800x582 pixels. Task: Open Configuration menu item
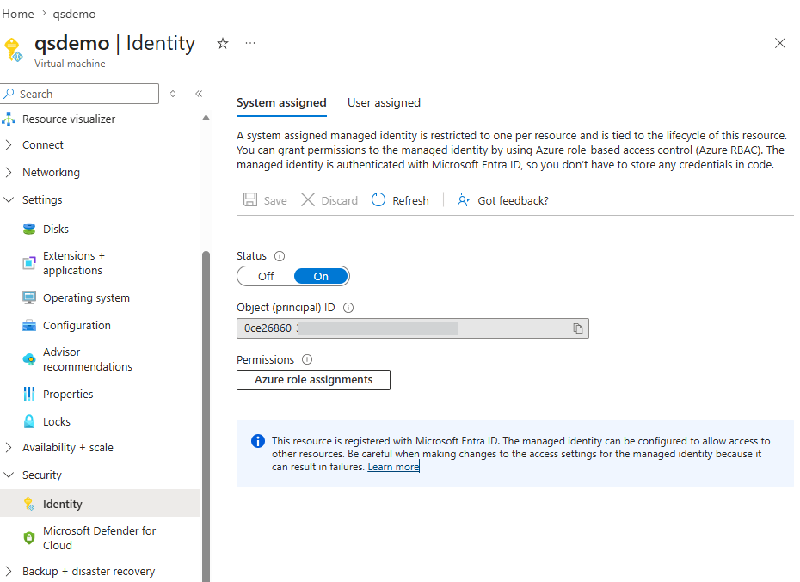[x=77, y=326]
